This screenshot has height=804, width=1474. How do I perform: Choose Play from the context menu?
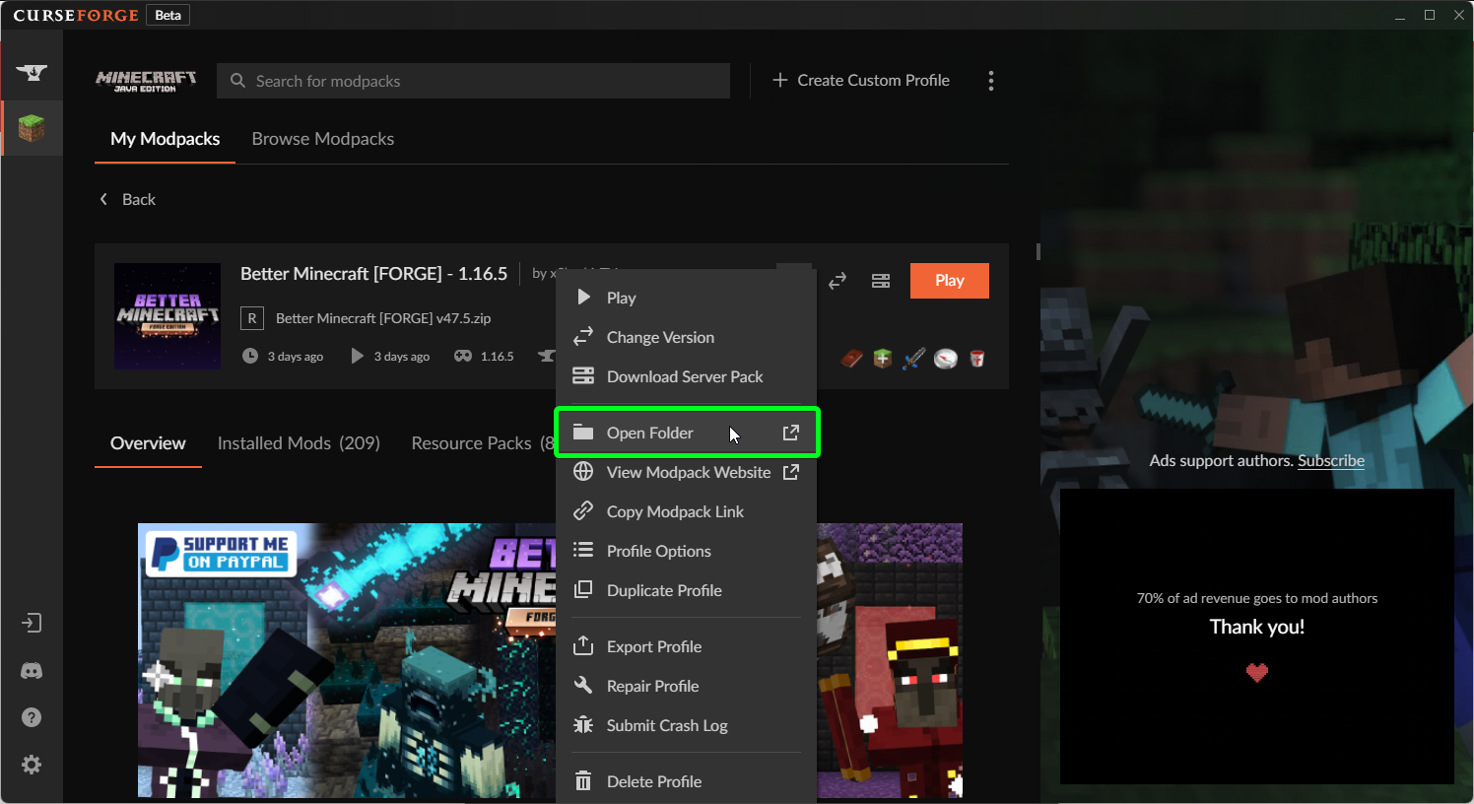[x=687, y=298]
